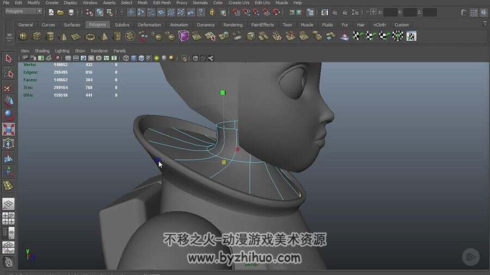490x275 pixels.
Task: Create a polygon pipe from shelf
Action: point(117,36)
